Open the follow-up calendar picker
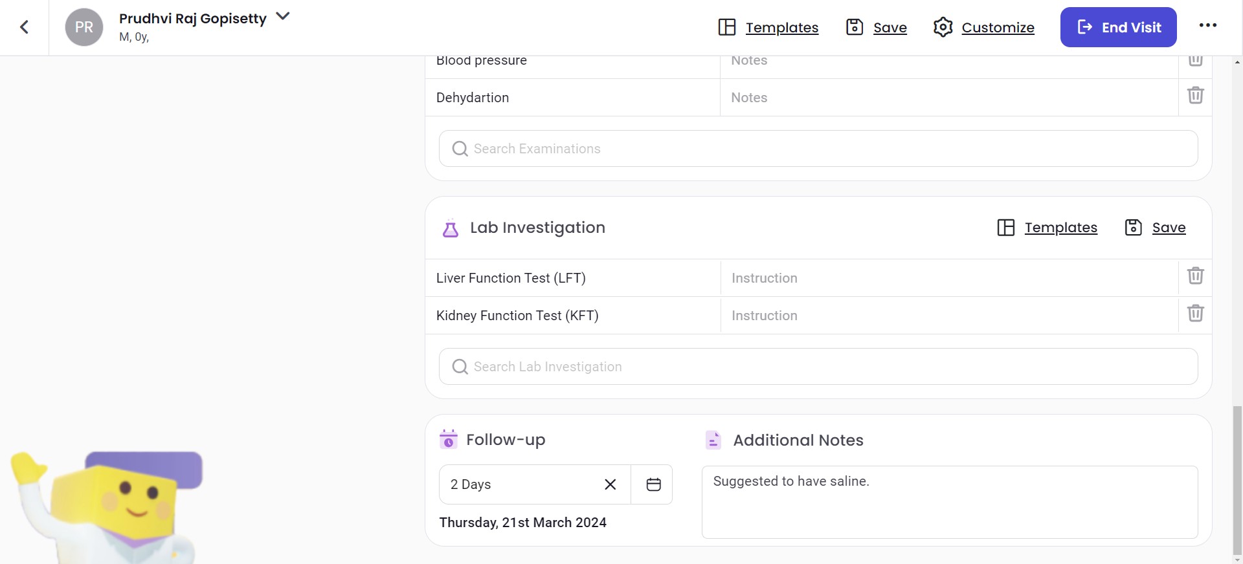 (653, 484)
